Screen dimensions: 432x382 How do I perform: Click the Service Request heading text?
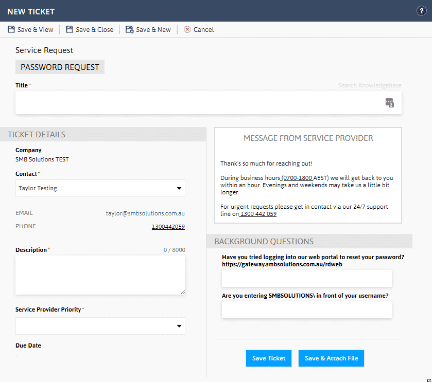tap(44, 50)
